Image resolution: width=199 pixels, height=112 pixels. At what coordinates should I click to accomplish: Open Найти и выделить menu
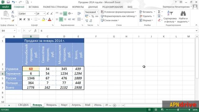183,17
